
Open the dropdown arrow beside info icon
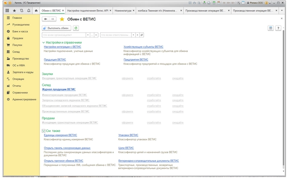coord(270,3)
